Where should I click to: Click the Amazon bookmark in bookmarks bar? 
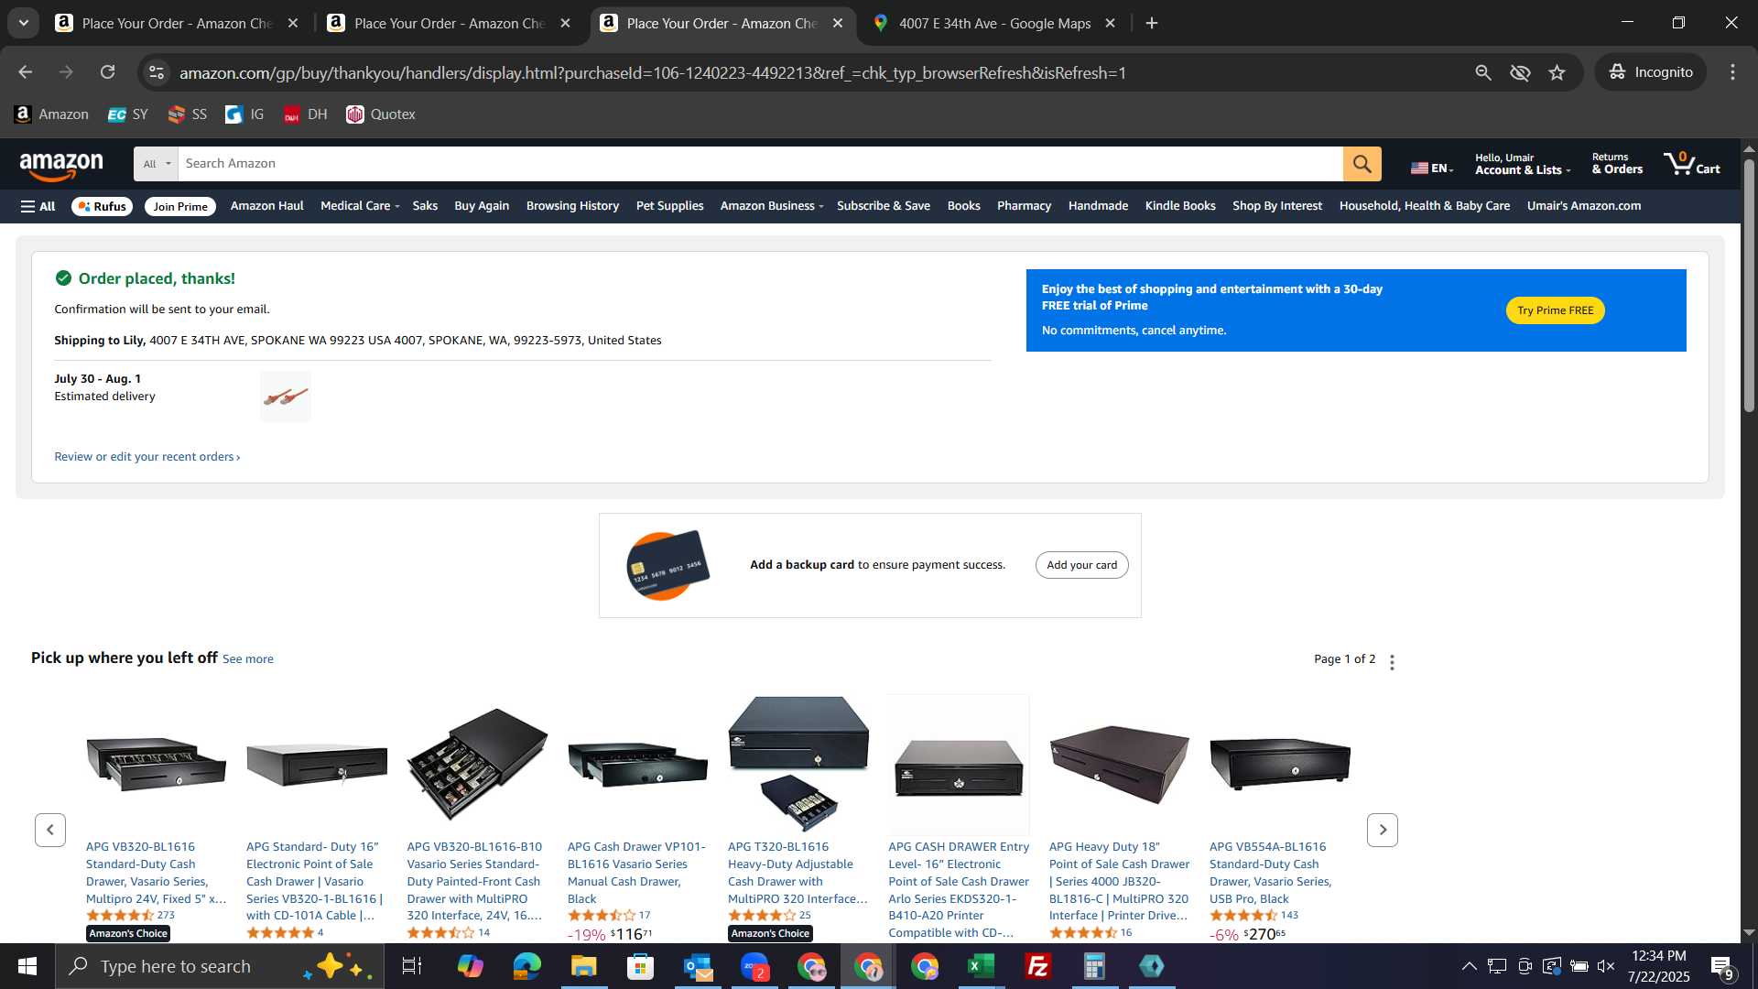coord(51,114)
